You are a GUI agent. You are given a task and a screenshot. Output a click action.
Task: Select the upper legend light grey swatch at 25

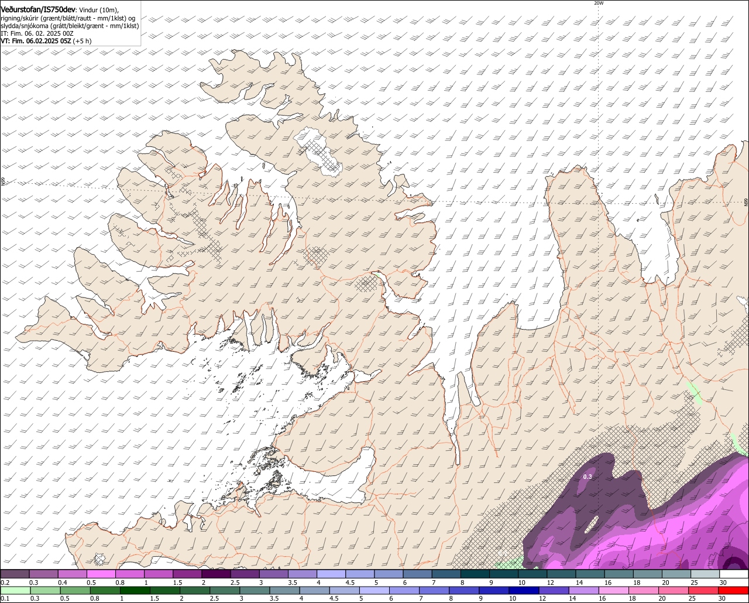(x=705, y=574)
